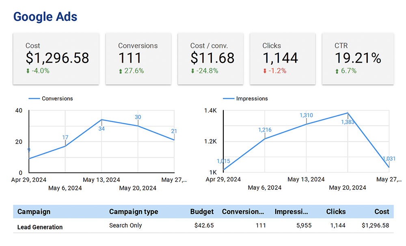This screenshot has height=246, width=406.
Task: Click the -1.2% clicks change value
Action: (x=277, y=71)
